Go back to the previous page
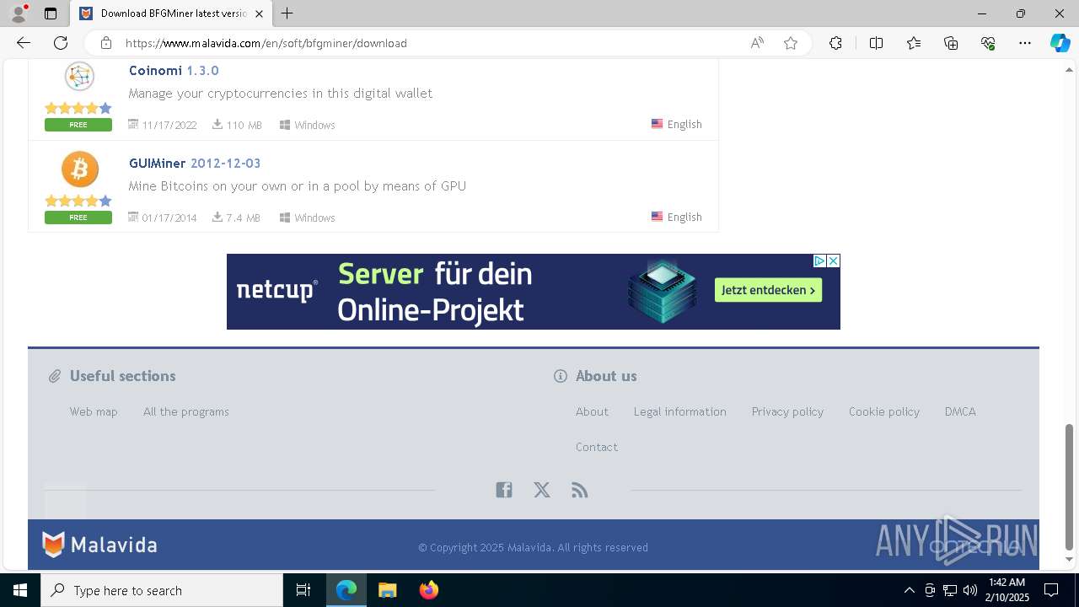The height and width of the screenshot is (607, 1079). click(x=24, y=43)
